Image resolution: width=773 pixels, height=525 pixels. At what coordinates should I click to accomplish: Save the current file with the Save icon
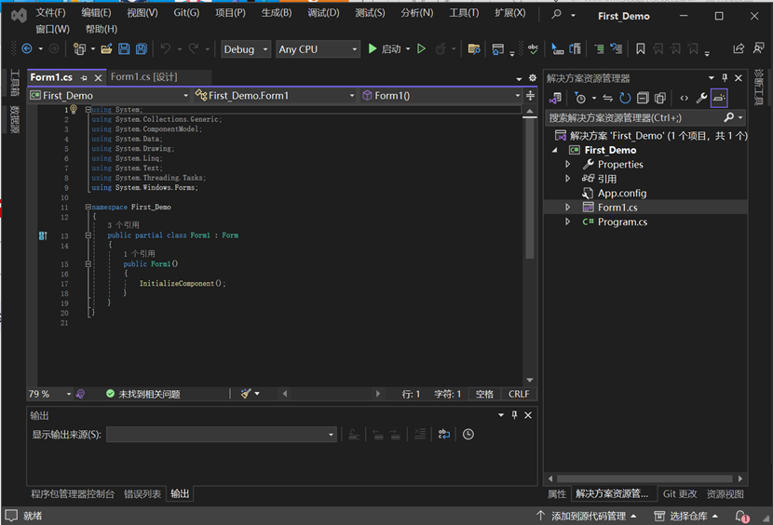tap(124, 48)
